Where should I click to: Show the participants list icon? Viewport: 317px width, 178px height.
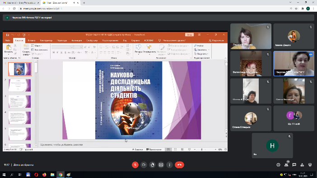pos(286,165)
